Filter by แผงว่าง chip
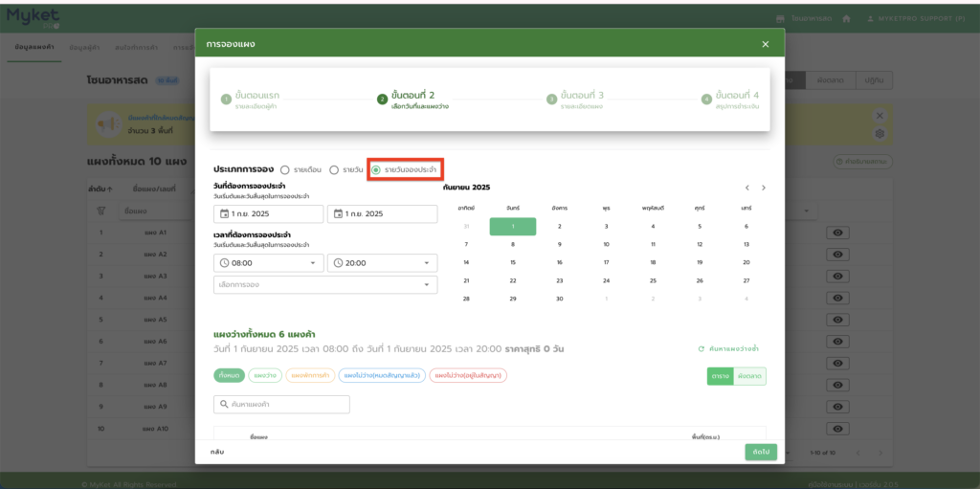Image resolution: width=980 pixels, height=489 pixels. [x=266, y=375]
